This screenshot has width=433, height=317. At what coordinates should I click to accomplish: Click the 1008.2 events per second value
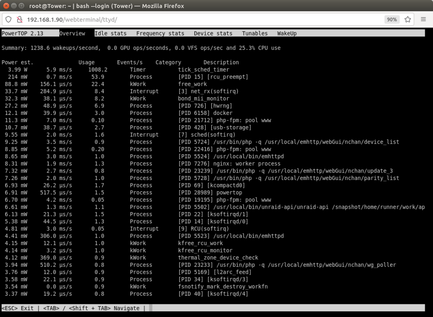point(98,69)
